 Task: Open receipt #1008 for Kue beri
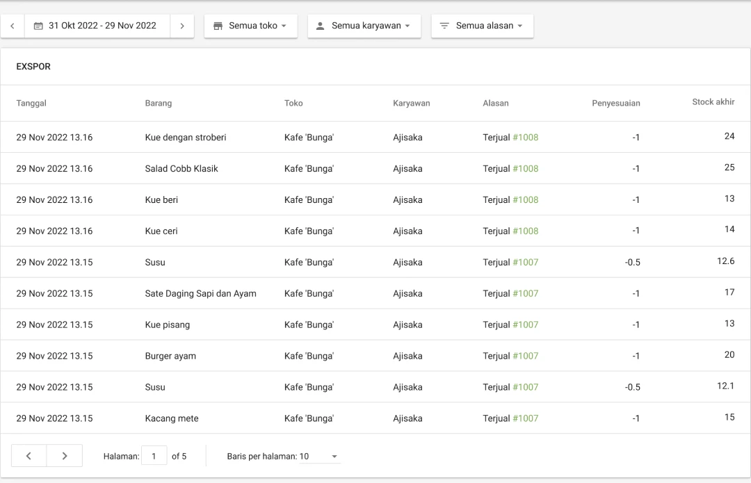pyautogui.click(x=526, y=199)
